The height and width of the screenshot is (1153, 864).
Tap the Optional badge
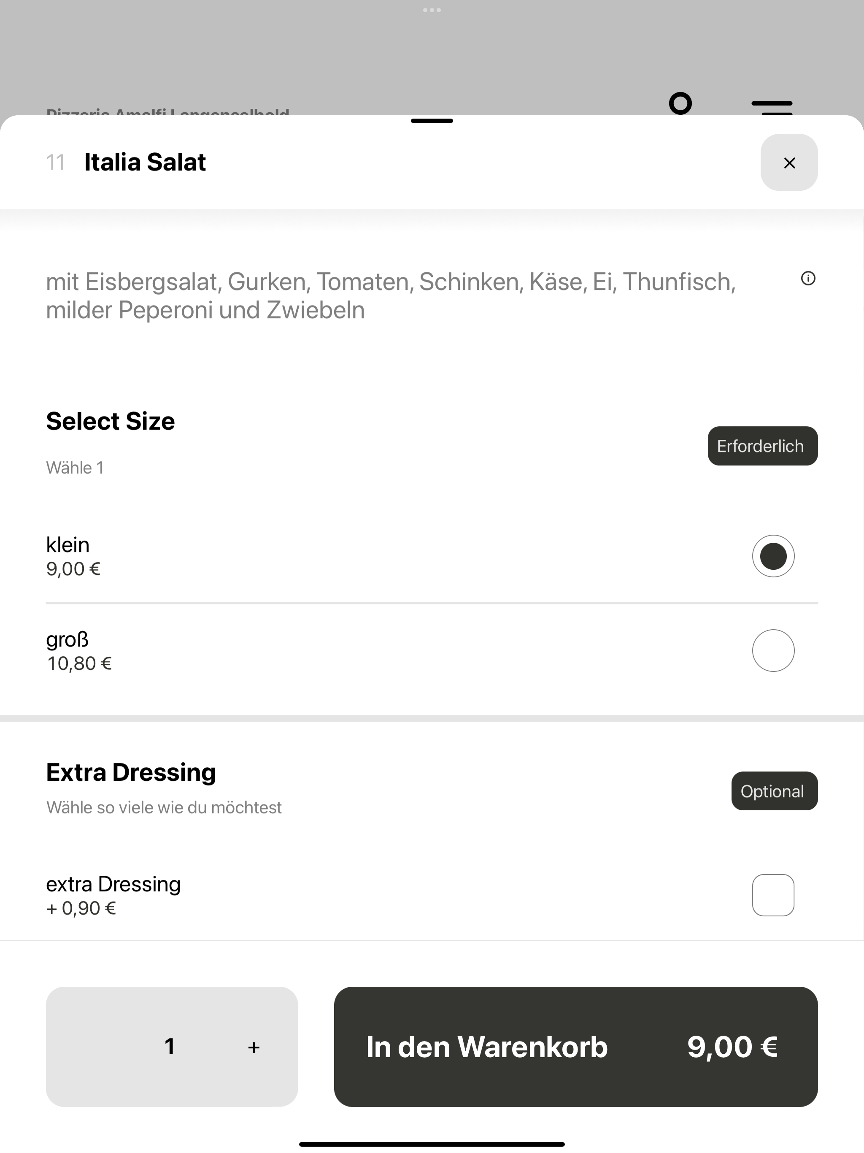tap(775, 791)
